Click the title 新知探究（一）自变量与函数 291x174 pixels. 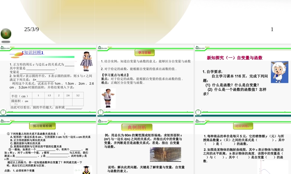click(235, 58)
